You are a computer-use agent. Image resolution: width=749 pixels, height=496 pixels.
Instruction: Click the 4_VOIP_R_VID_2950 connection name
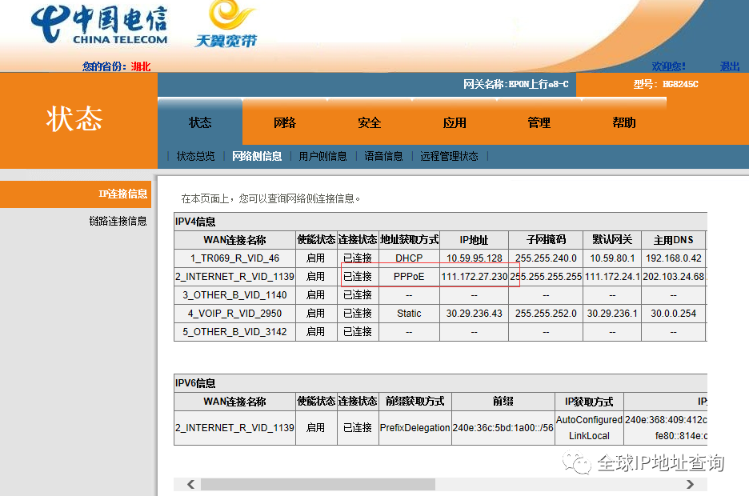click(x=234, y=313)
